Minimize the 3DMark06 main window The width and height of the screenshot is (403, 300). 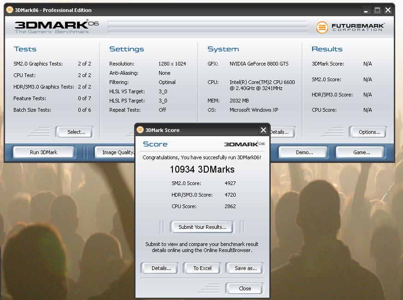click(366, 10)
